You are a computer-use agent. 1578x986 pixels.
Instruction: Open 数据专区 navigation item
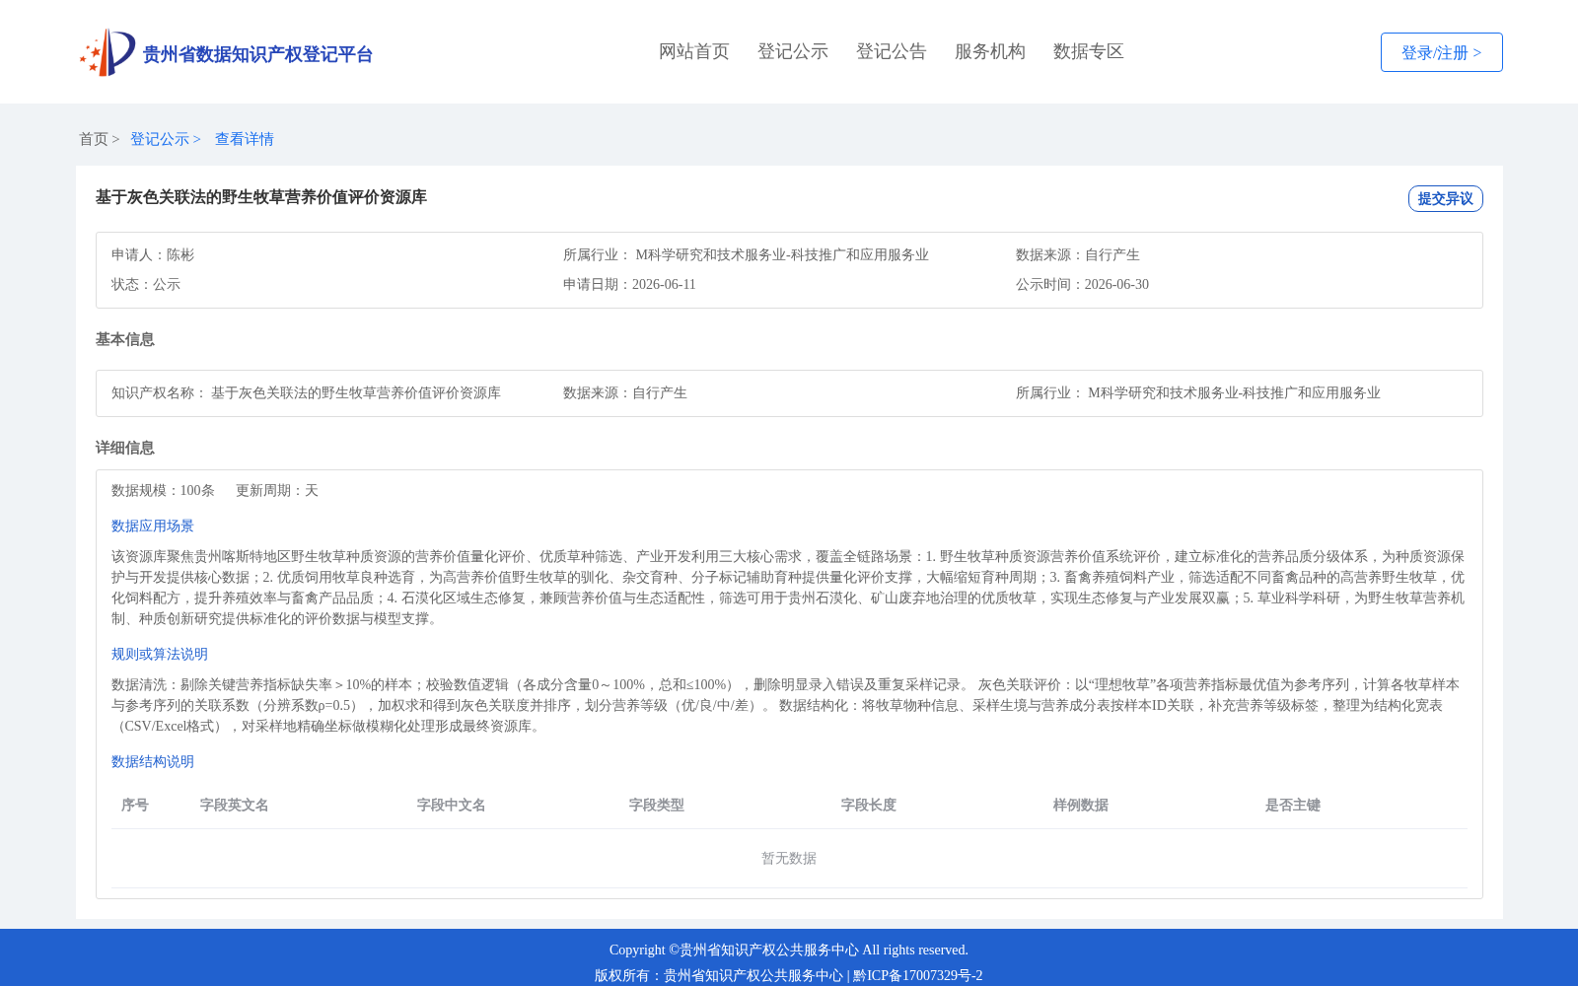(1089, 51)
